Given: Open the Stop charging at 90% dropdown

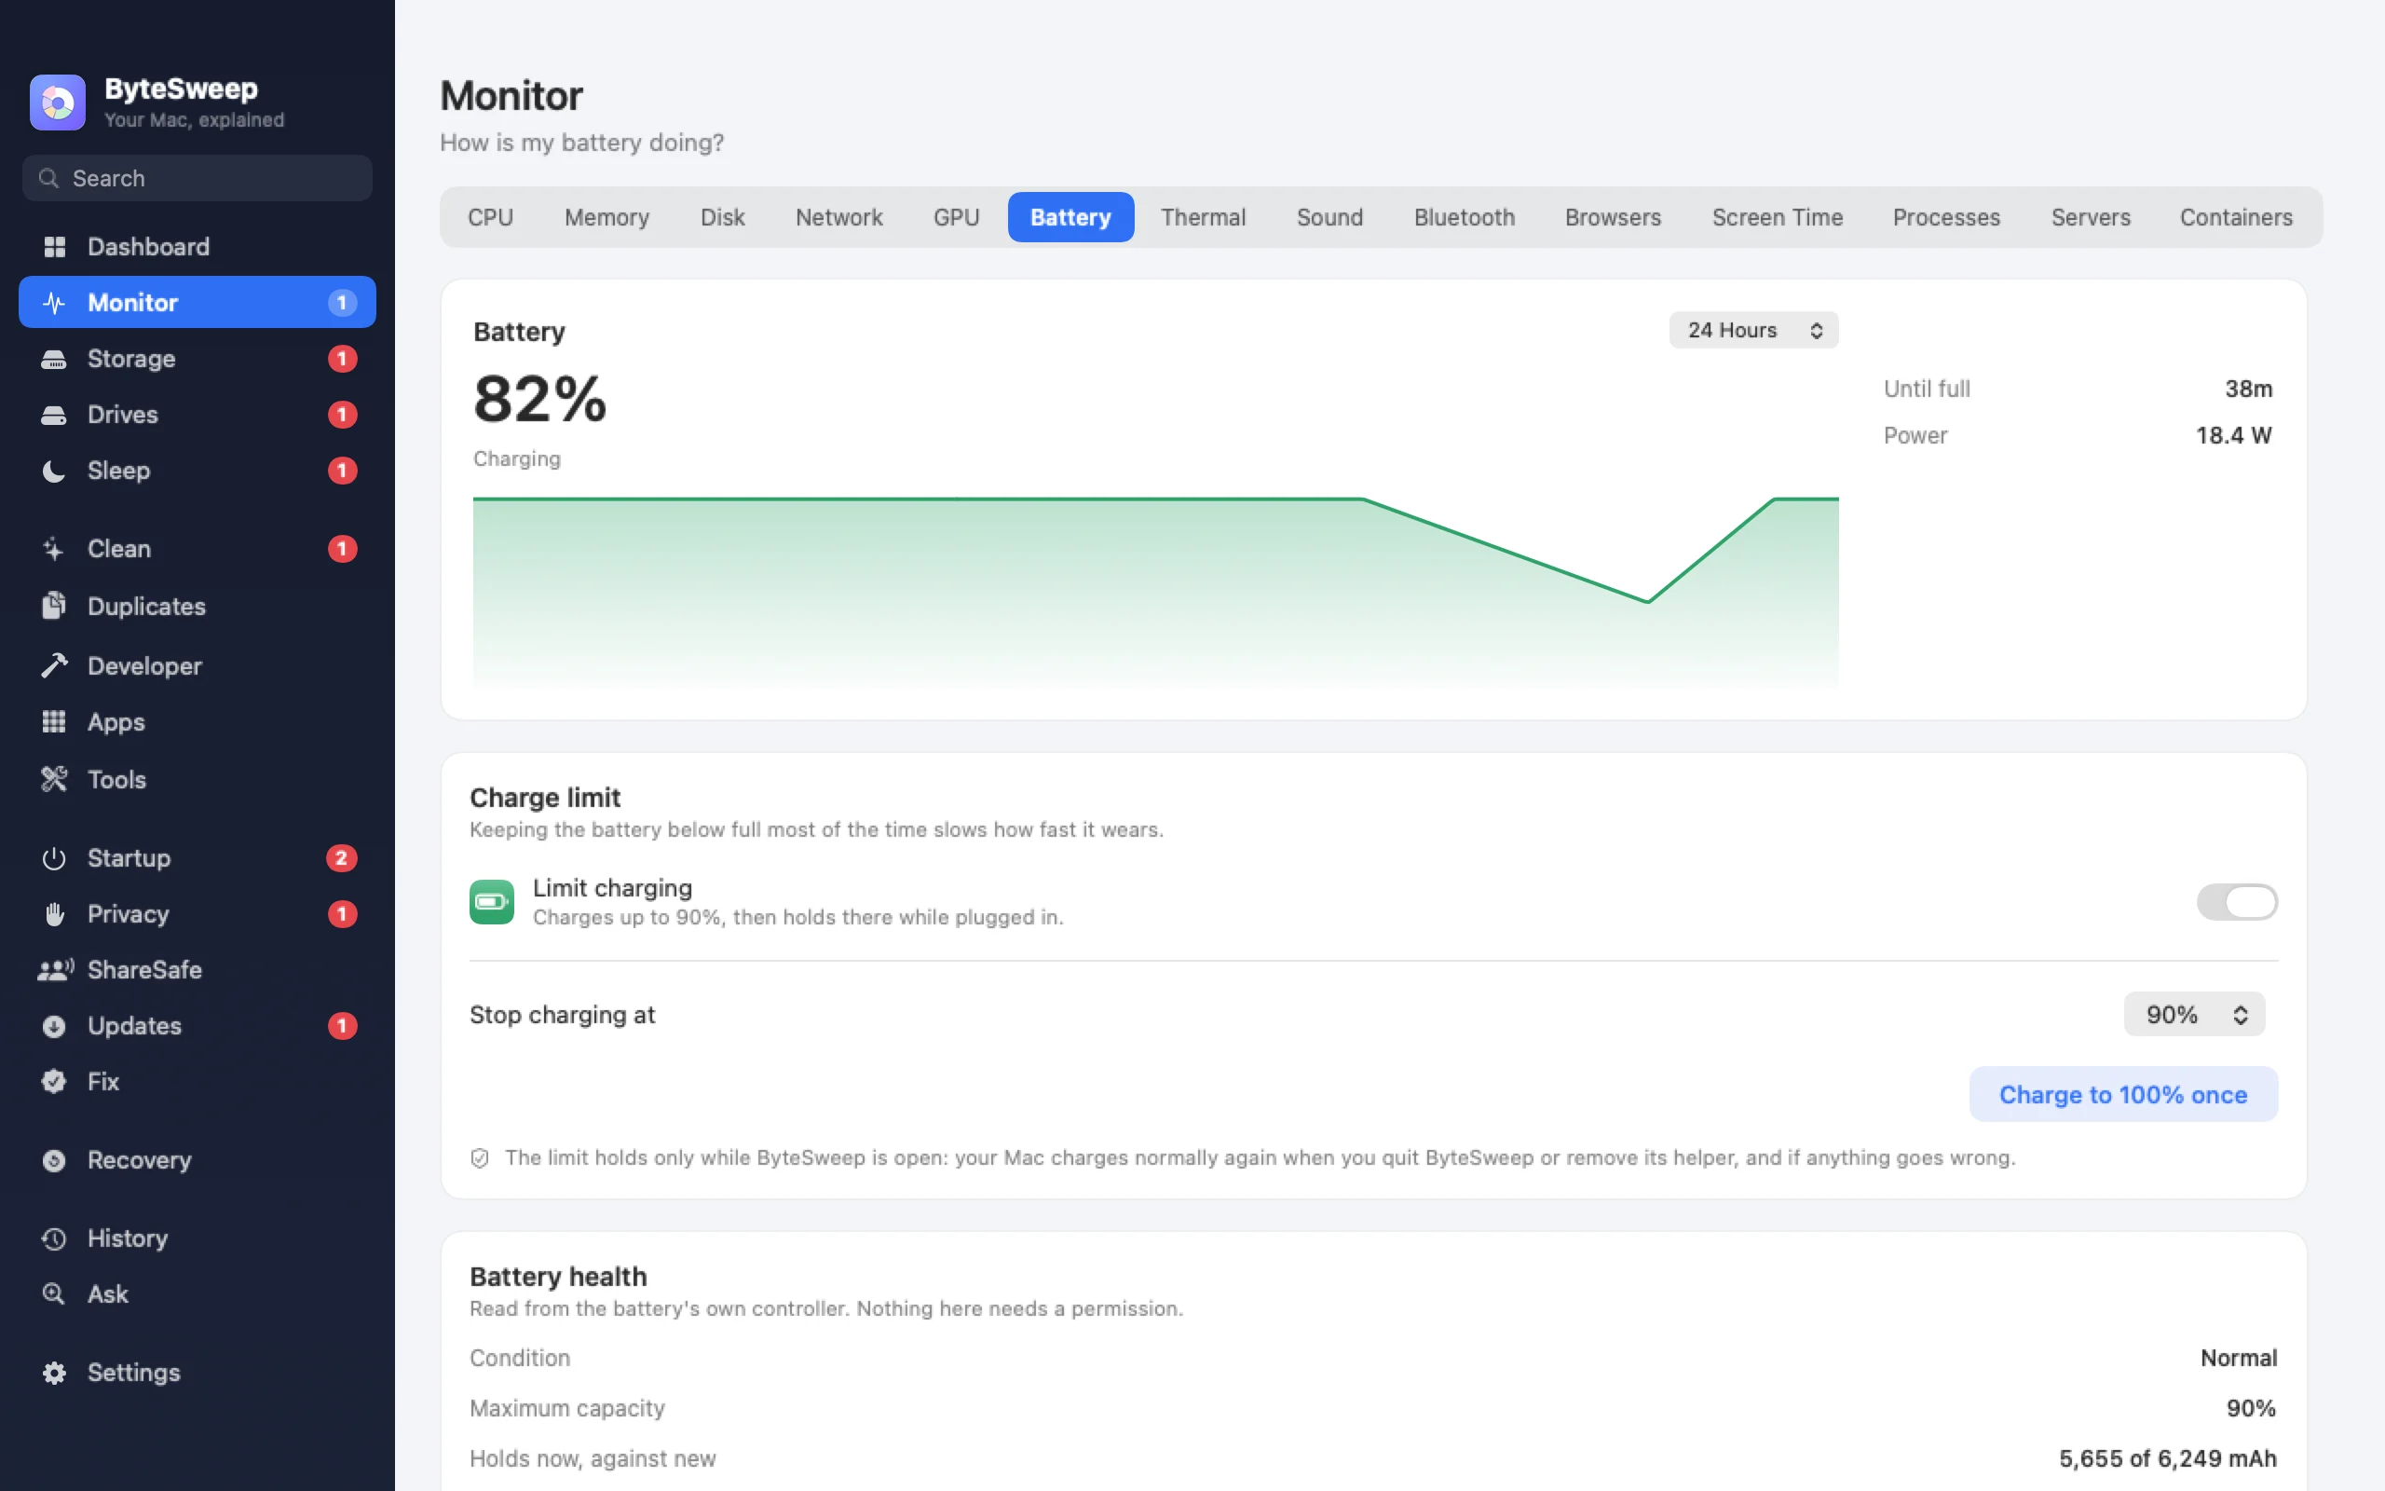Looking at the screenshot, I should click(x=2195, y=1014).
